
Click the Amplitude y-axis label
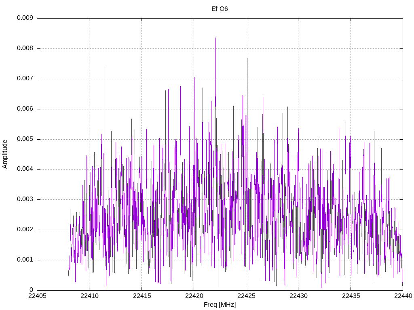coord(5,154)
